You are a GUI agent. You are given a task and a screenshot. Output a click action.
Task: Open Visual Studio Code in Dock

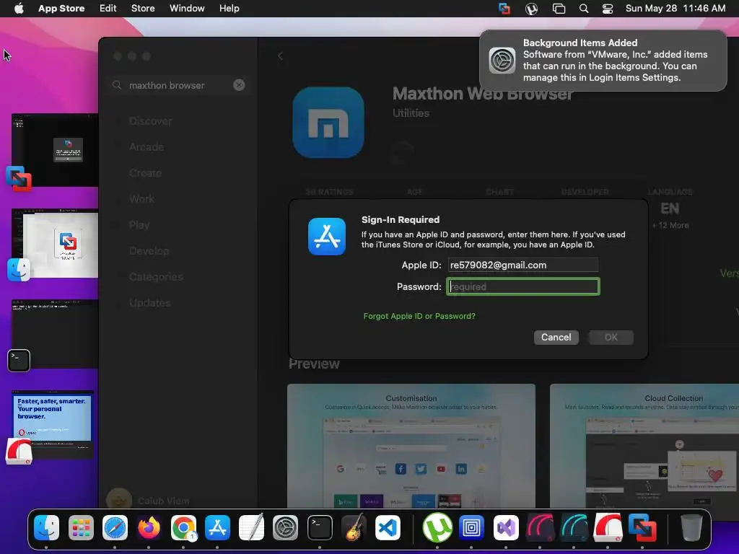(x=388, y=527)
